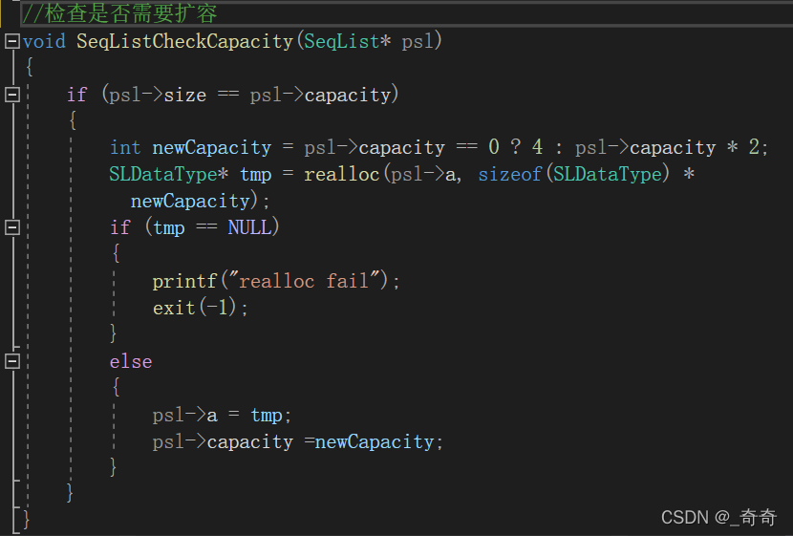Click SLDataType inside the sizeof parentheses
The height and width of the screenshot is (536, 793).
coord(608,175)
